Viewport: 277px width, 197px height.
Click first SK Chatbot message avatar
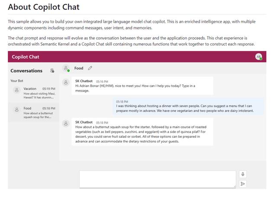(x=66, y=82)
